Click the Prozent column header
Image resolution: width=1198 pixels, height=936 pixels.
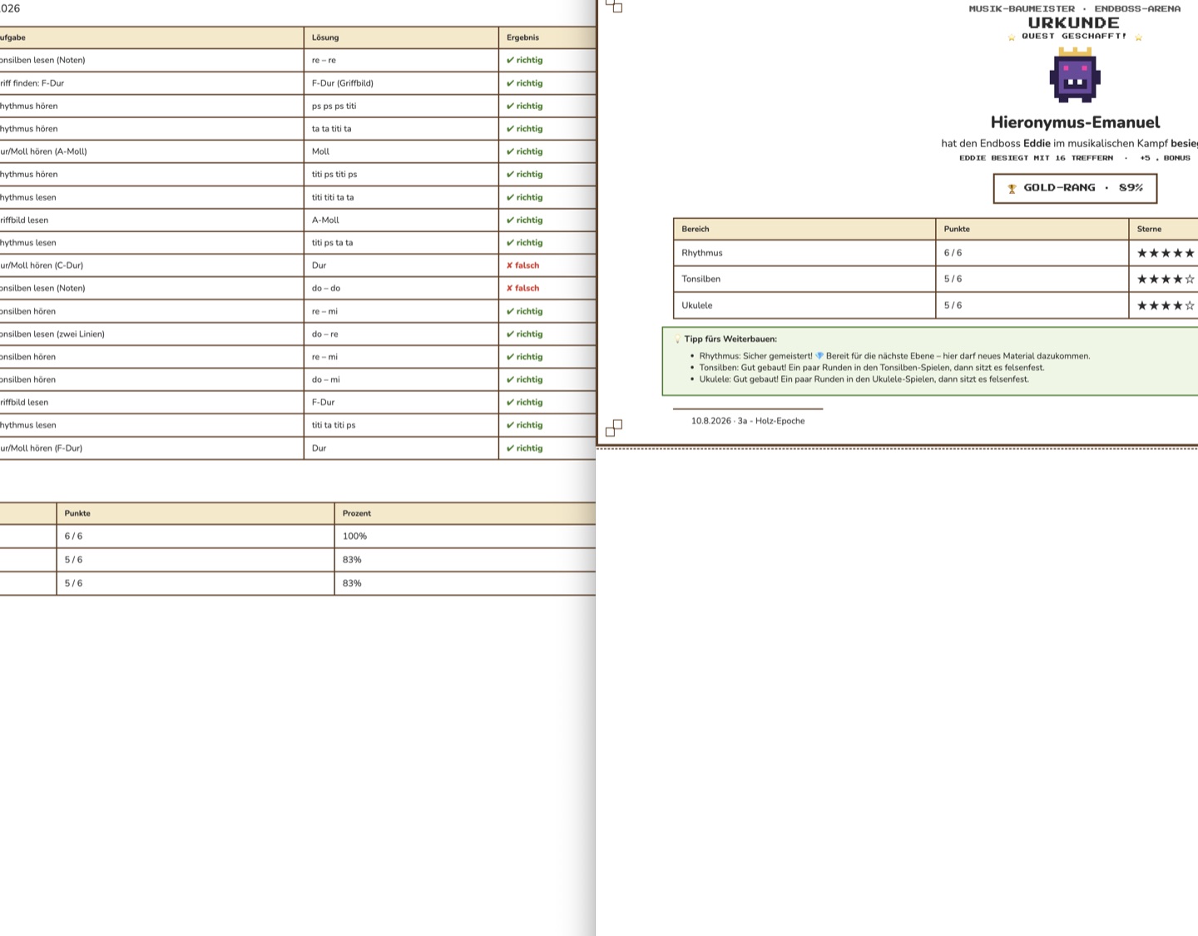tap(465, 513)
